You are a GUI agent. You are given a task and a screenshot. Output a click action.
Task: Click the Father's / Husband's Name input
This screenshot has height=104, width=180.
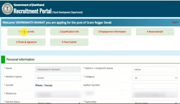[155, 69]
